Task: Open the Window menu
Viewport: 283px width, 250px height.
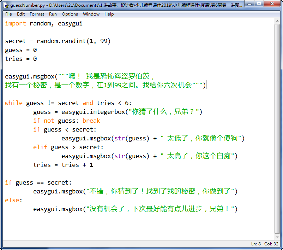Action: pos(91,14)
